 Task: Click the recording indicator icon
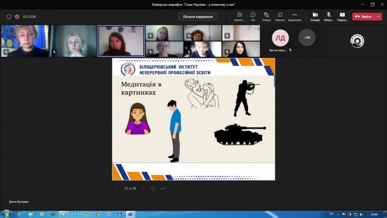[x=17, y=16]
